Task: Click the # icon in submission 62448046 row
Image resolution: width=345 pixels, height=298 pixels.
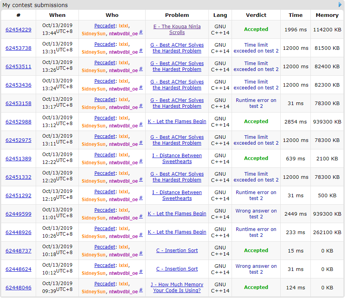Action: [x=141, y=290]
